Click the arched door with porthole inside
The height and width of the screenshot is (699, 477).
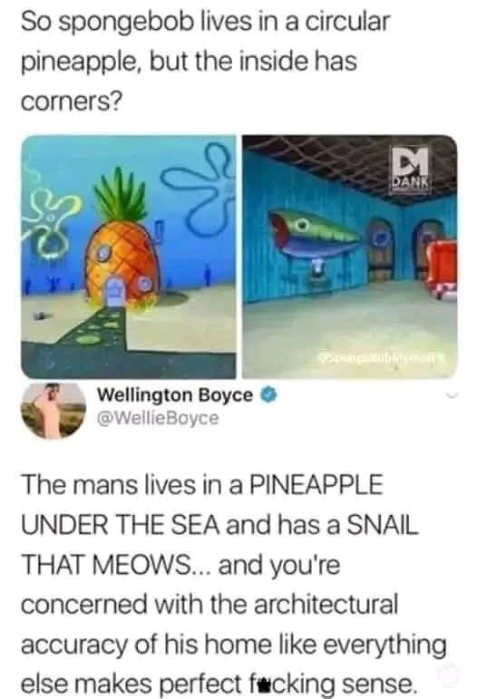(381, 248)
